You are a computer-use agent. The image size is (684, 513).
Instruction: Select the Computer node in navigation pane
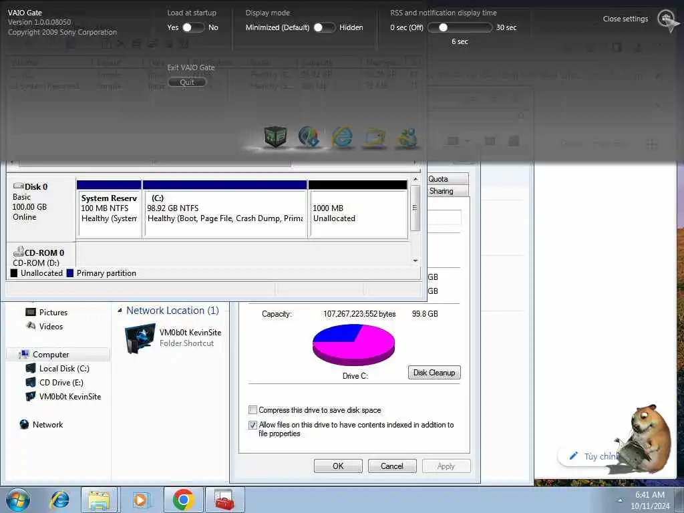click(x=51, y=354)
